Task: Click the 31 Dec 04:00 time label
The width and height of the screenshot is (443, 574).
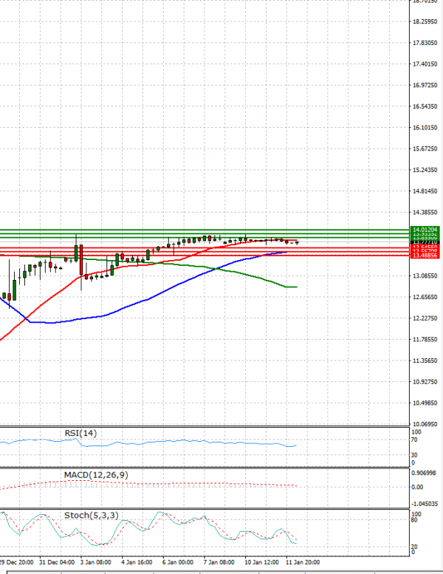Action: (57, 562)
